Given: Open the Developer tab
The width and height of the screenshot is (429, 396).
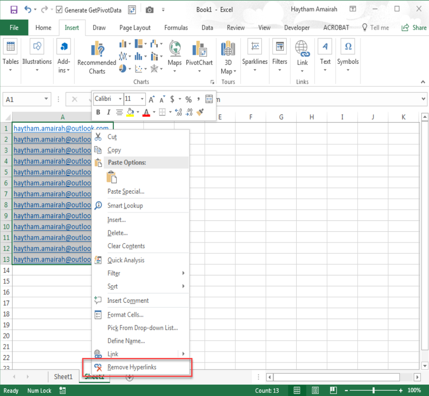Looking at the screenshot, I should 297,27.
